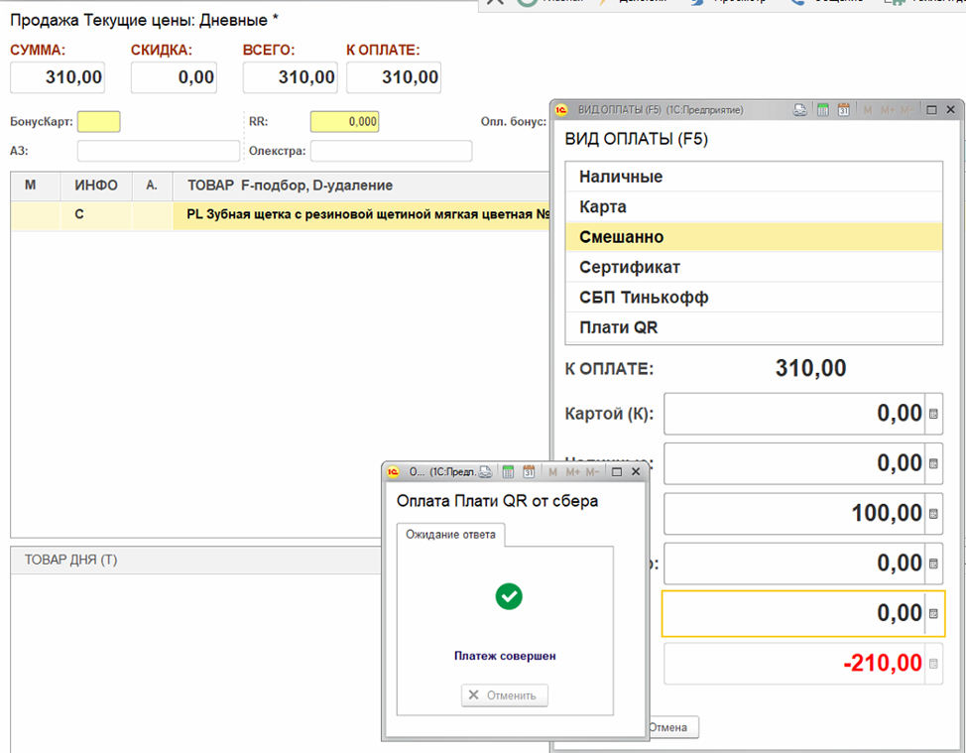Open calendar in Плати QR window title bar
966x753 pixels.
coord(529,472)
